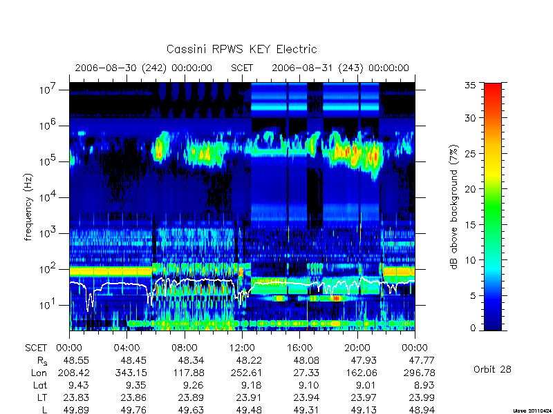Viewport: 553px width, 414px height.
Task: Click SCET time tick '16:00'
Action: pos(299,348)
